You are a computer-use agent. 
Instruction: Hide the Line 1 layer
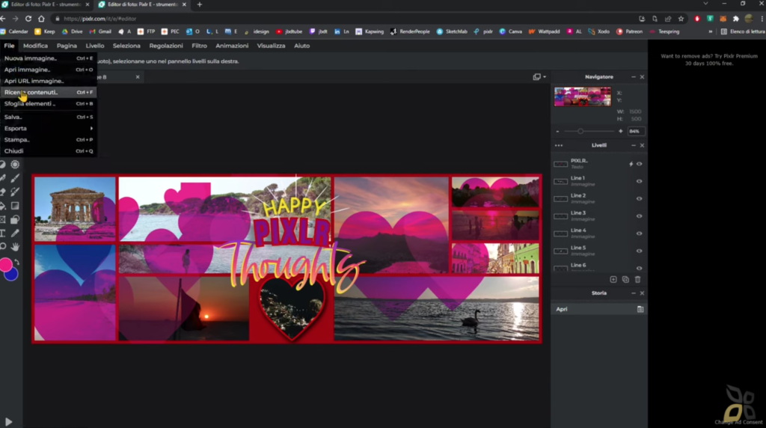(x=639, y=181)
